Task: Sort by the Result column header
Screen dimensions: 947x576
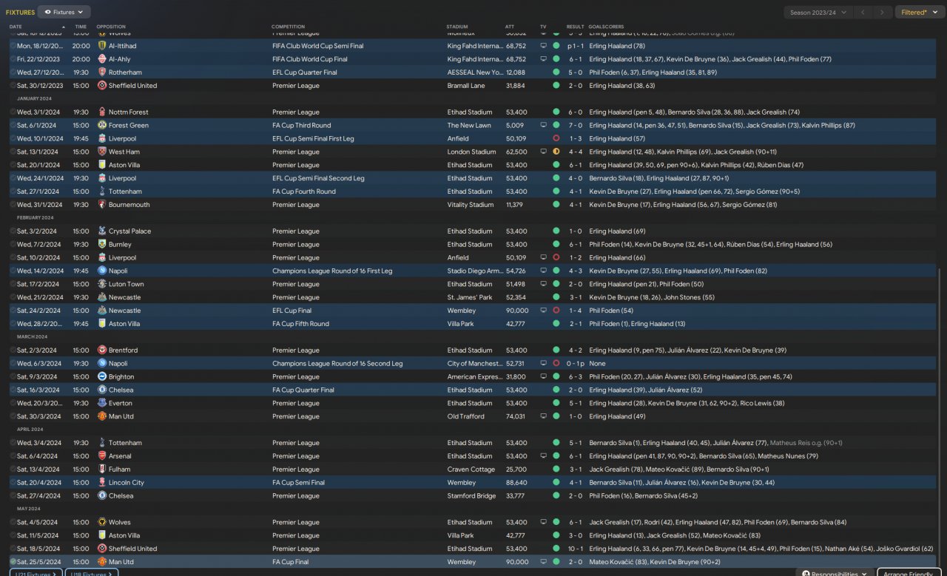Action: tap(575, 27)
